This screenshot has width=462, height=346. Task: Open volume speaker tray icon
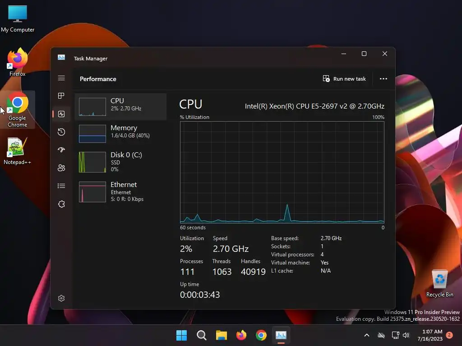tap(406, 335)
